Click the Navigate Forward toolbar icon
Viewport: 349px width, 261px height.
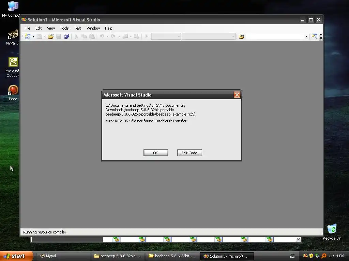[136, 36]
